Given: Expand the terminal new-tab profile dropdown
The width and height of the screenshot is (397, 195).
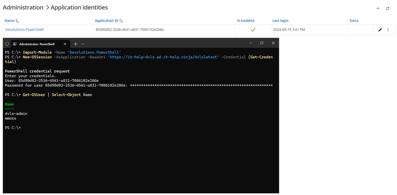Looking at the screenshot, I should point(83,44).
